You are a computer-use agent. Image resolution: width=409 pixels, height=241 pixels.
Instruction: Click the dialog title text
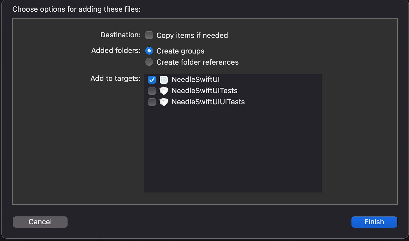pyautogui.click(x=77, y=9)
